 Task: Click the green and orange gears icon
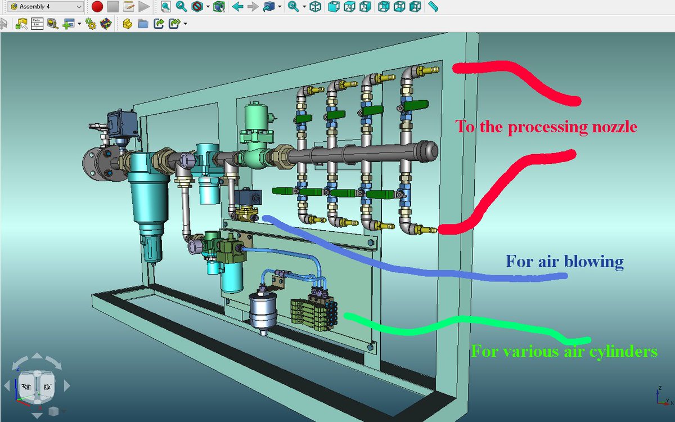pos(91,24)
